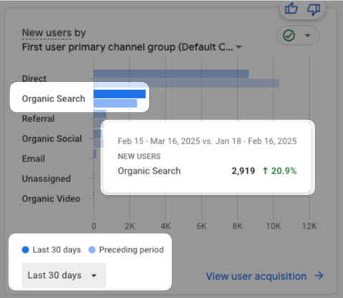Select the Direct channel label
This screenshot has height=298, width=343.
click(x=34, y=79)
